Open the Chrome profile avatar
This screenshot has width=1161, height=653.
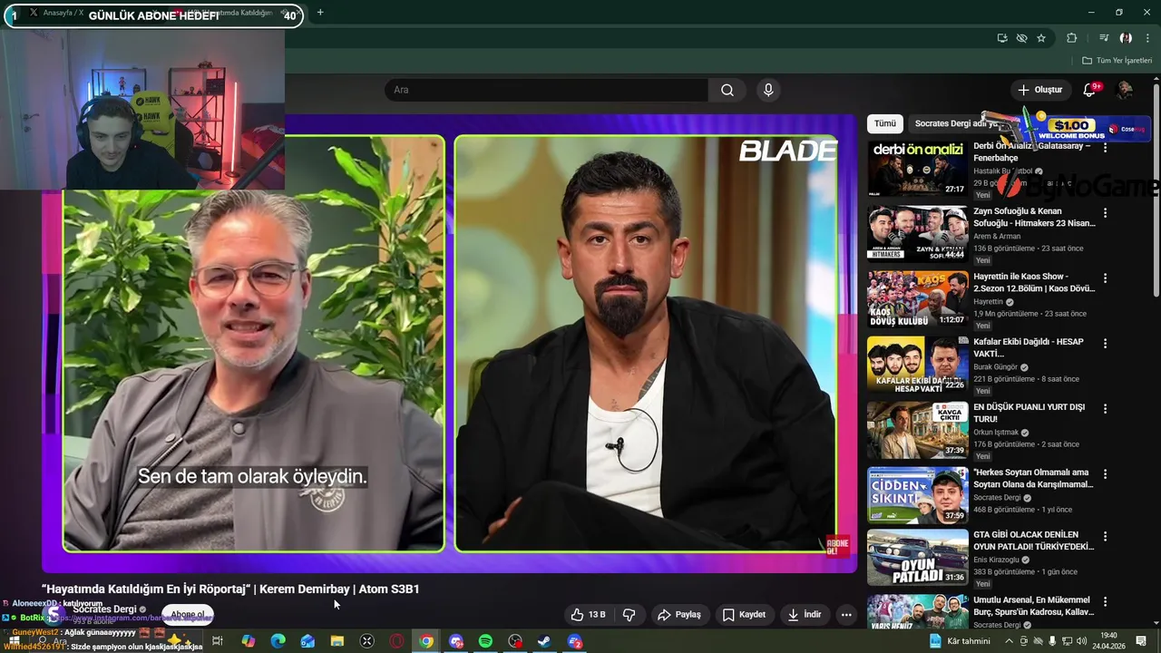(x=1126, y=38)
